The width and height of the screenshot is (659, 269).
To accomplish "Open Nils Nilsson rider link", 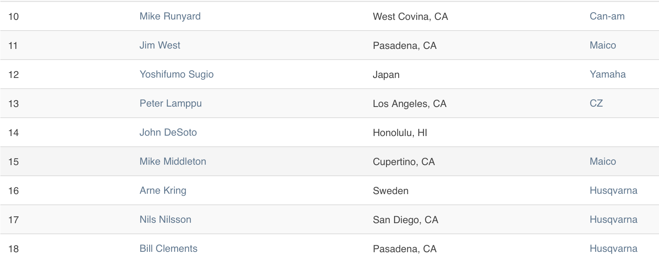I will 165,220.
